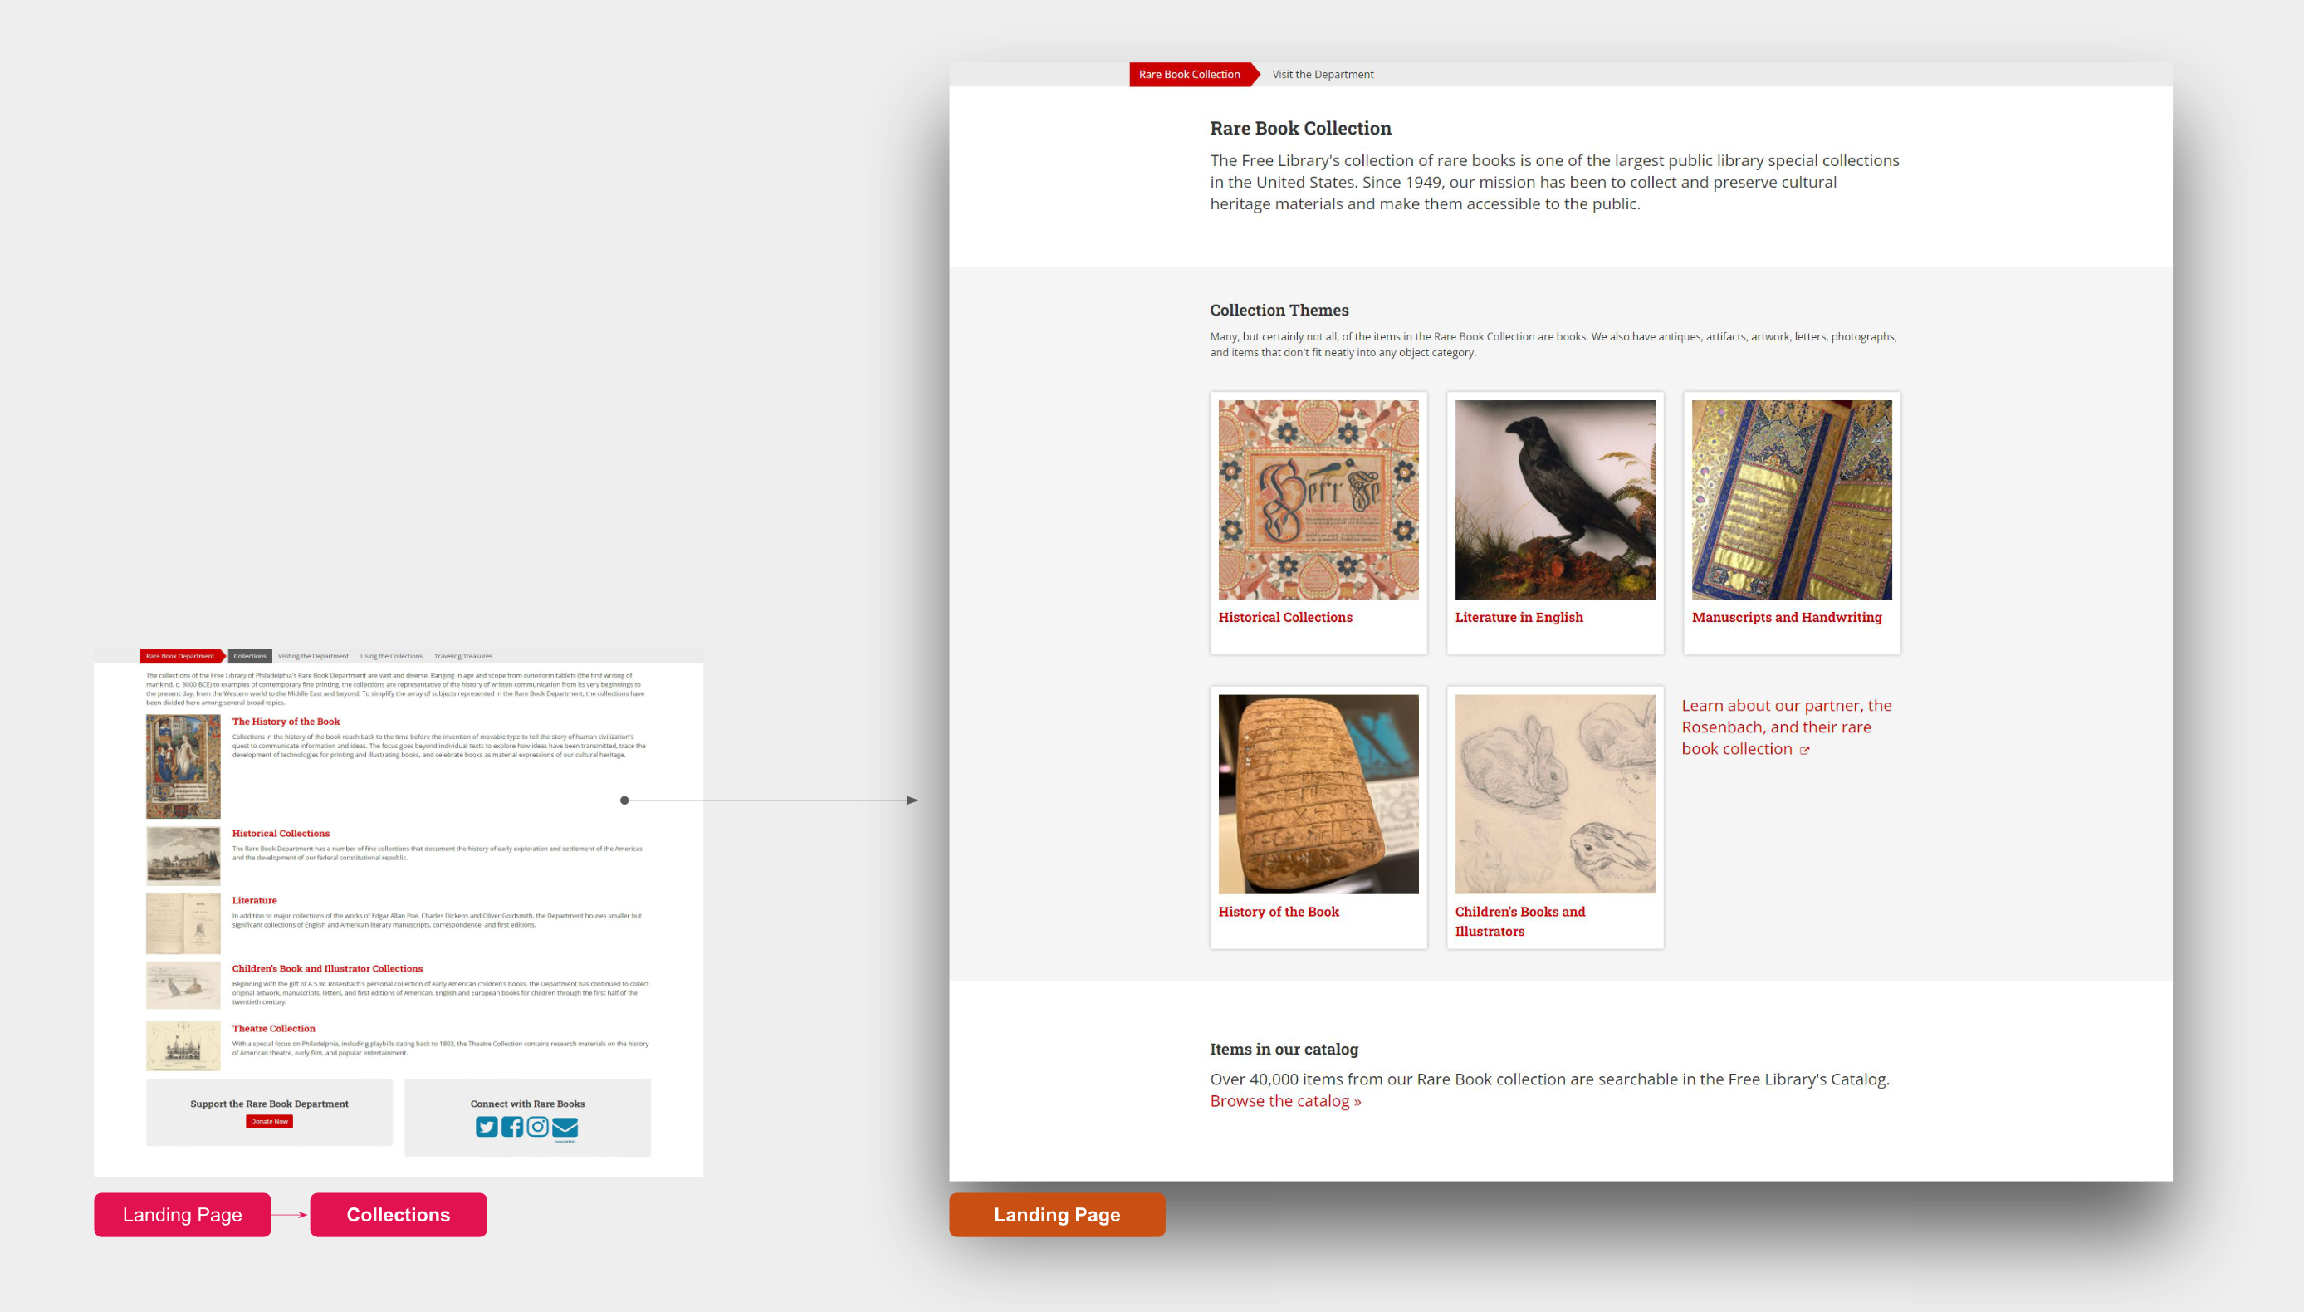Click the cuneiform tablet History of the Book image
The image size is (2304, 1312).
click(1318, 794)
